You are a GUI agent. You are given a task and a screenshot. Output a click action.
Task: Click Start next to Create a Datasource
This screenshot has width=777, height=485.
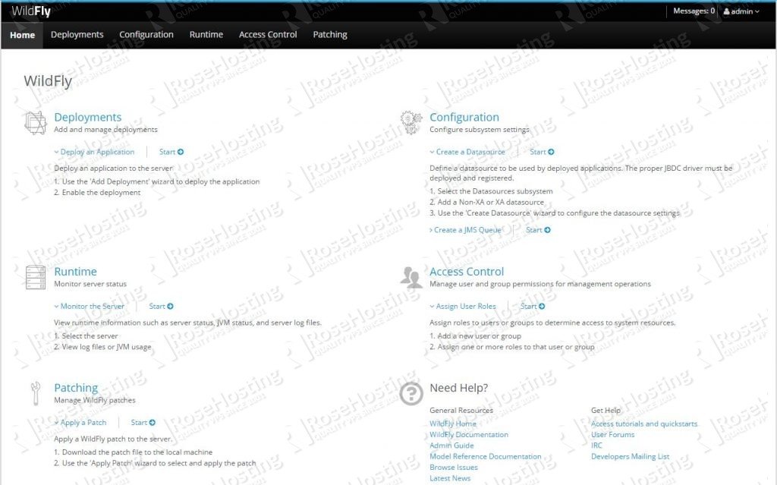pos(542,152)
